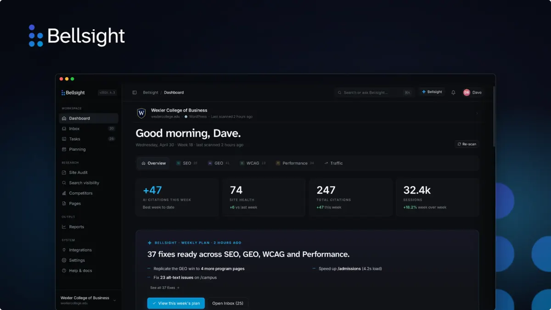Click the Re-scan button
This screenshot has width=551, height=310.
coord(467,144)
